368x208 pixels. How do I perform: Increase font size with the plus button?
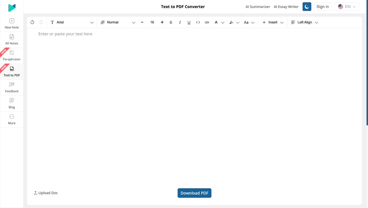click(x=162, y=22)
